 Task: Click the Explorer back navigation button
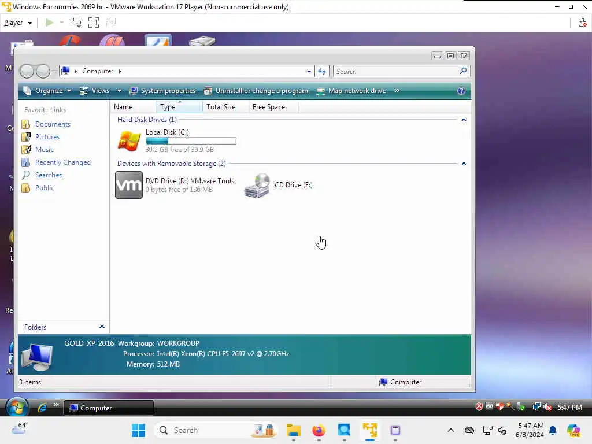(x=27, y=71)
